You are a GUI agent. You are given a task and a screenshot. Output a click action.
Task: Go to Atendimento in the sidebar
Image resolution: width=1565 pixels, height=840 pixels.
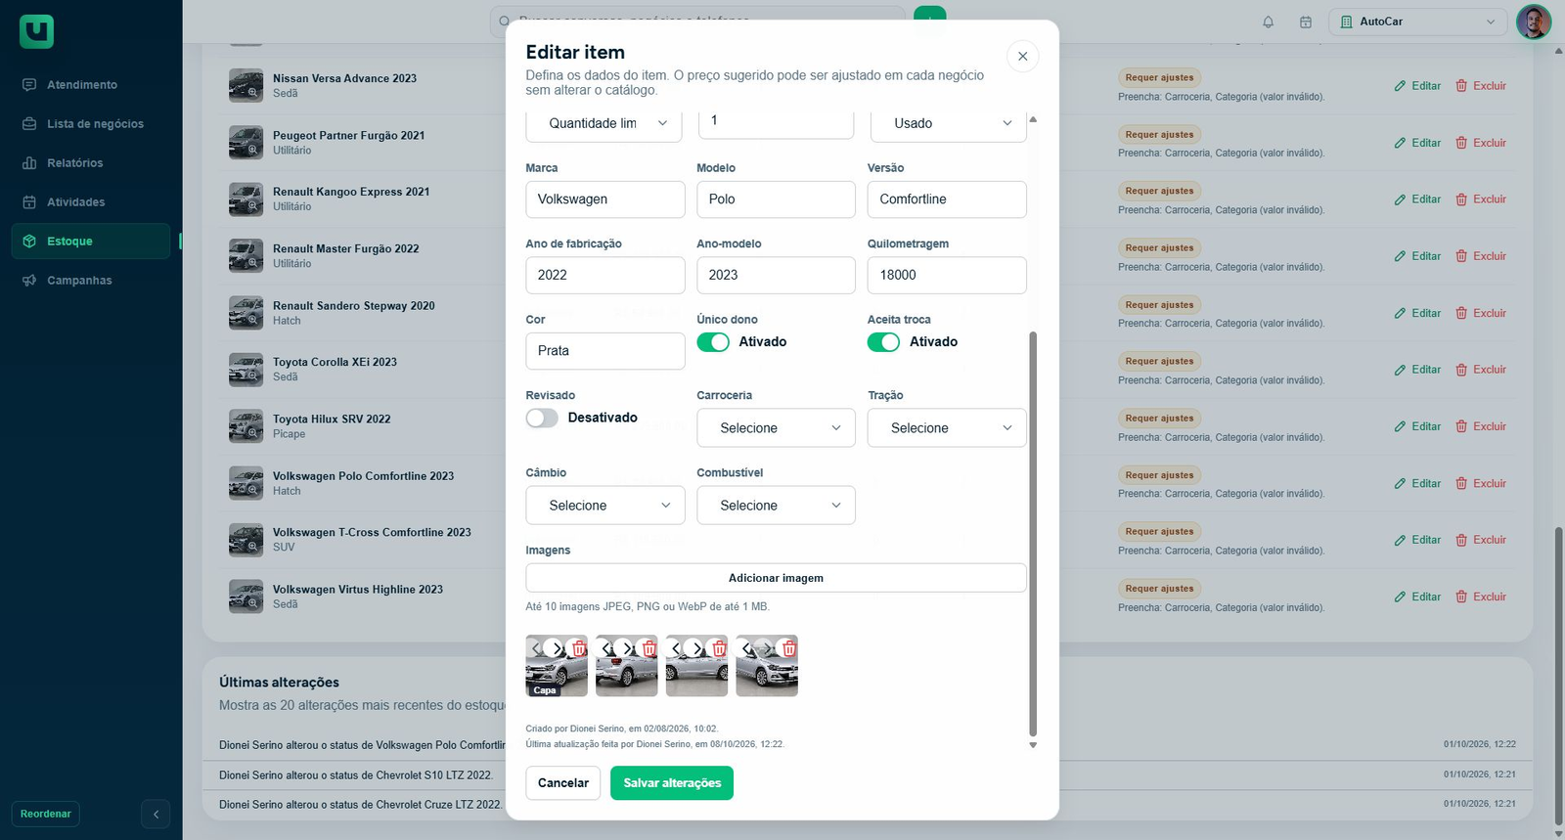click(91, 85)
